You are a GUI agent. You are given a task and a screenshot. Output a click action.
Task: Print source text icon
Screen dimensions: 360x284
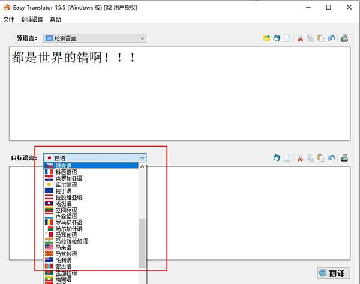(x=344, y=38)
